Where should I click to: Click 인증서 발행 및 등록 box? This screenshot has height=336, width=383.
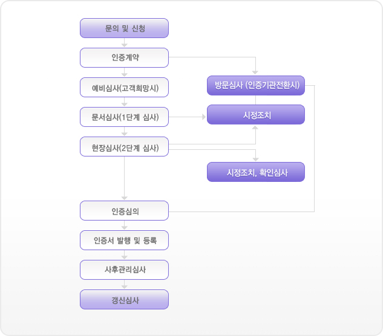(124, 240)
